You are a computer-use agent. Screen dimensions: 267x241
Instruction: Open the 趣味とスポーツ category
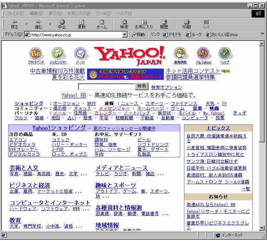pyautogui.click(x=116, y=185)
